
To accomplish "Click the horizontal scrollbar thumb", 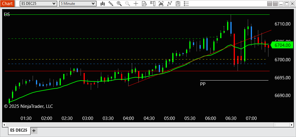I will click(282, 125).
